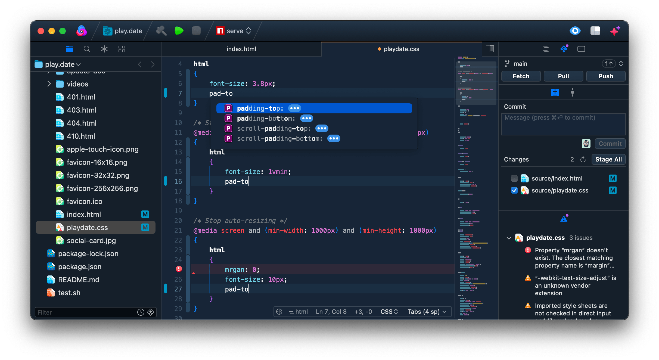This screenshot has height=360, width=659.
Task: Toggle the editor split view icon
Action: point(490,49)
